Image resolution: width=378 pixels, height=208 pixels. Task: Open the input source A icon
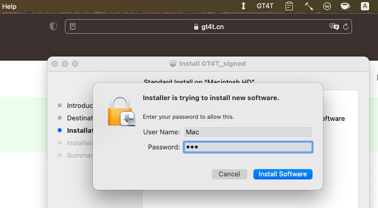tap(365, 6)
